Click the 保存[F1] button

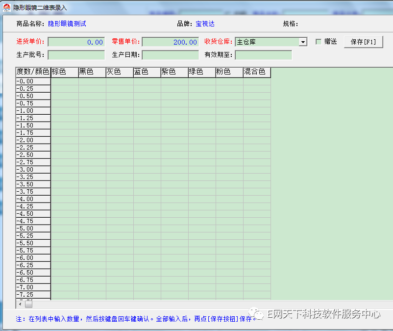(x=363, y=42)
